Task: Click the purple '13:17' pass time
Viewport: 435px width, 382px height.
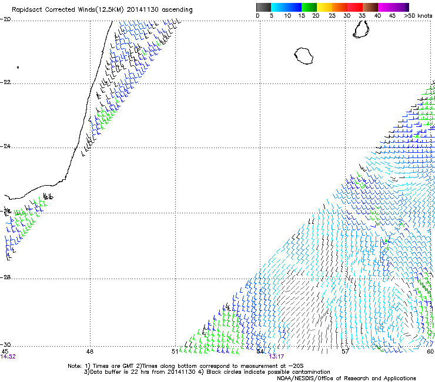Action: (277, 357)
